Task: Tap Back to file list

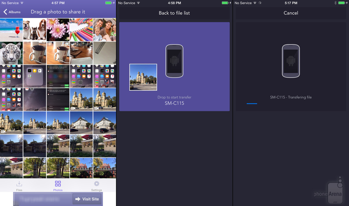Action: click(x=174, y=13)
